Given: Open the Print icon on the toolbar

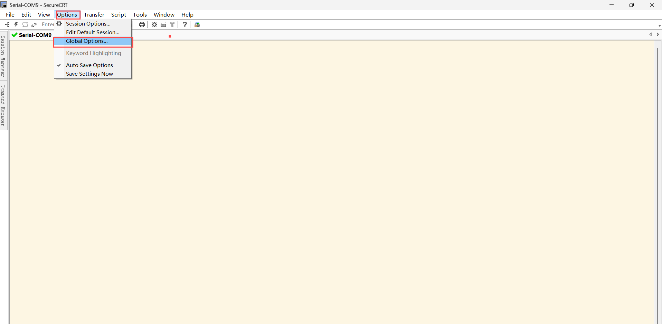Looking at the screenshot, I should click(x=142, y=24).
